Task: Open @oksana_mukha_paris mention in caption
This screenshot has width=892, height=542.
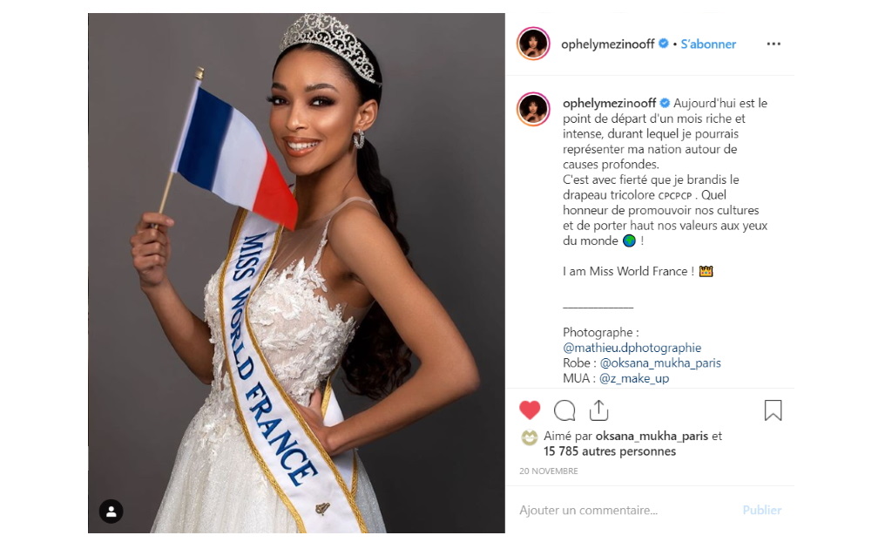Action: coord(660,362)
